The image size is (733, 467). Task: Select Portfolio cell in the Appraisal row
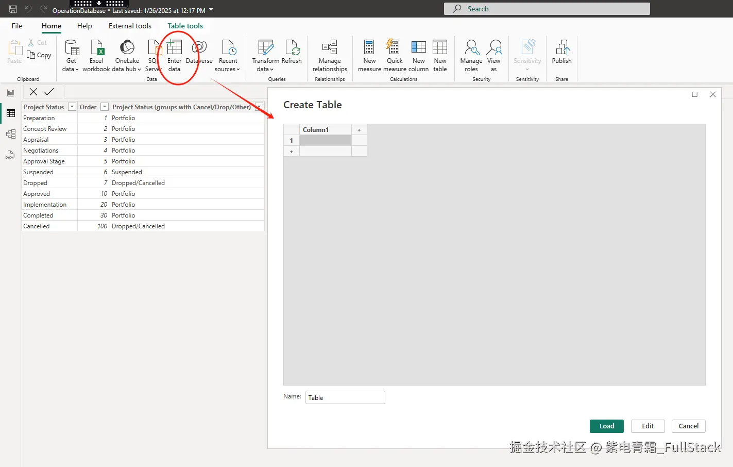[187, 140]
